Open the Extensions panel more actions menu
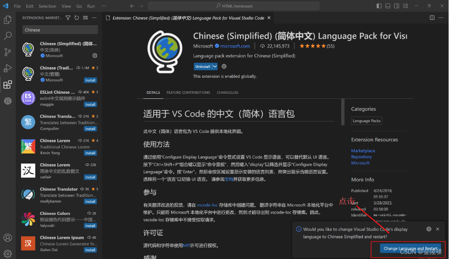The image size is (449, 259). click(x=94, y=18)
